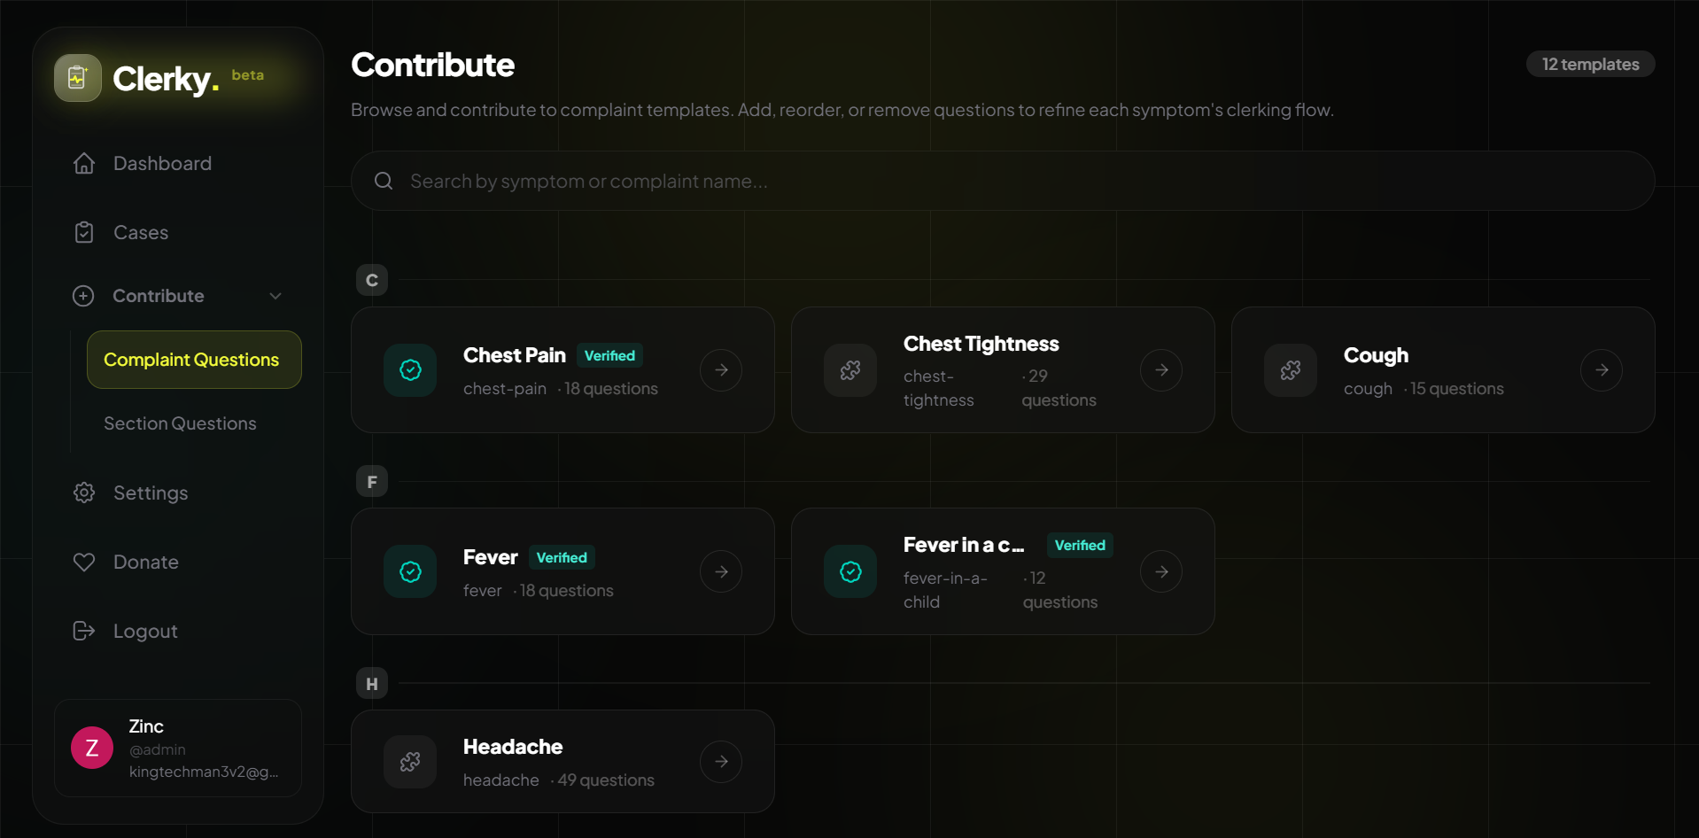Screen dimensions: 1699x838
Task: Go to Cases in the sidebar
Action: 141,232
